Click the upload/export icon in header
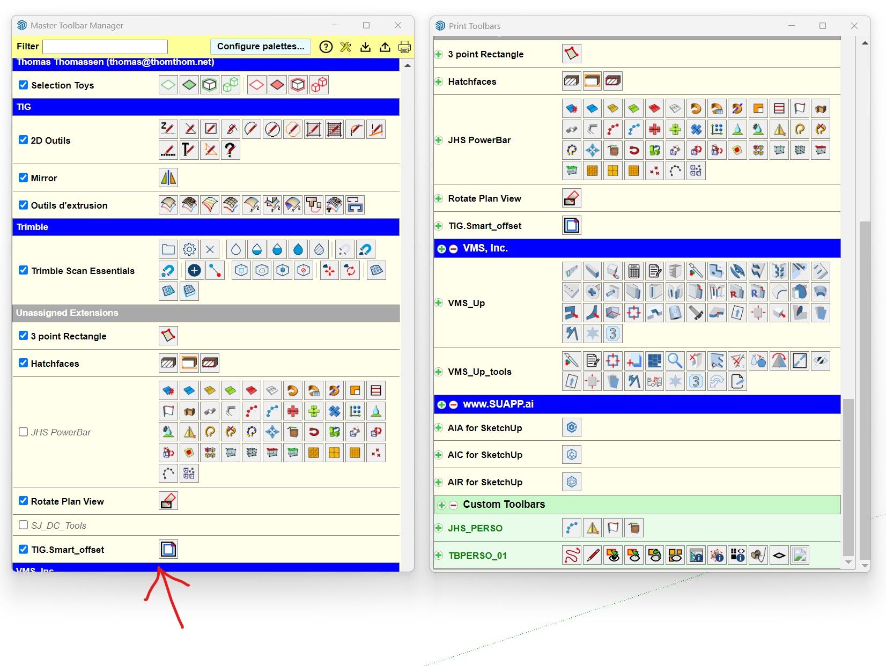The height and width of the screenshot is (666, 886). click(x=385, y=47)
